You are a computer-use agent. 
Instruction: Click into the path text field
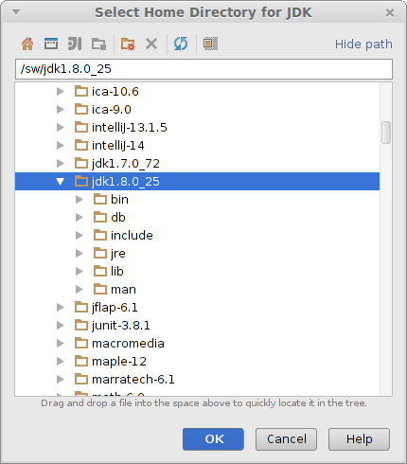coord(203,69)
